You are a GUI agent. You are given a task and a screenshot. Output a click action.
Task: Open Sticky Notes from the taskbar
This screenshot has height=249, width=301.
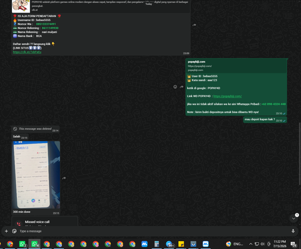pos(181,244)
